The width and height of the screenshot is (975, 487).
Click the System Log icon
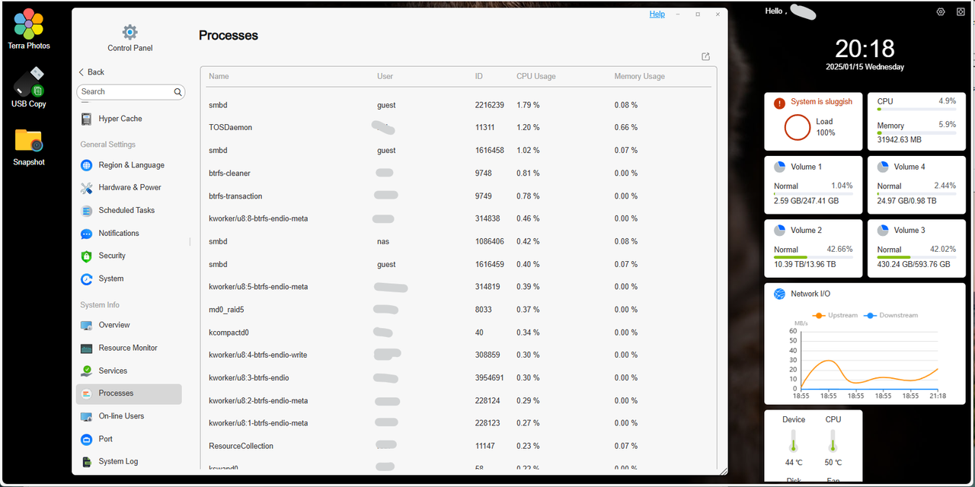click(x=86, y=461)
